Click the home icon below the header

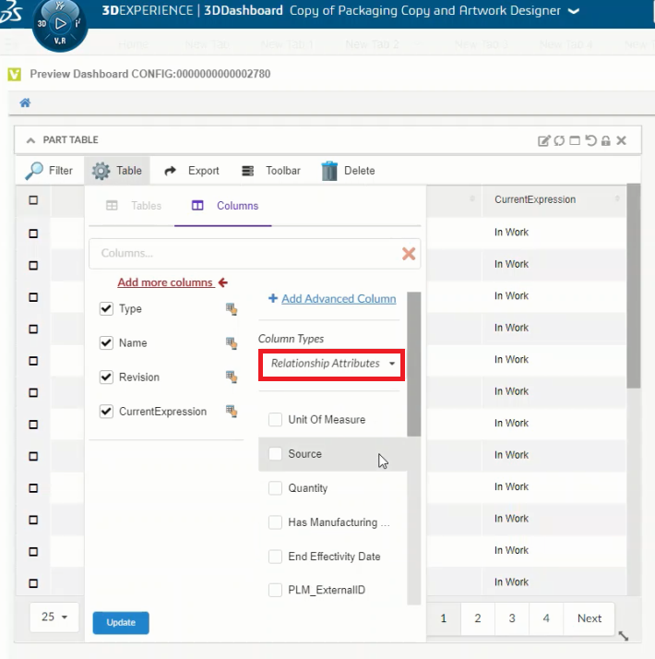tap(25, 102)
